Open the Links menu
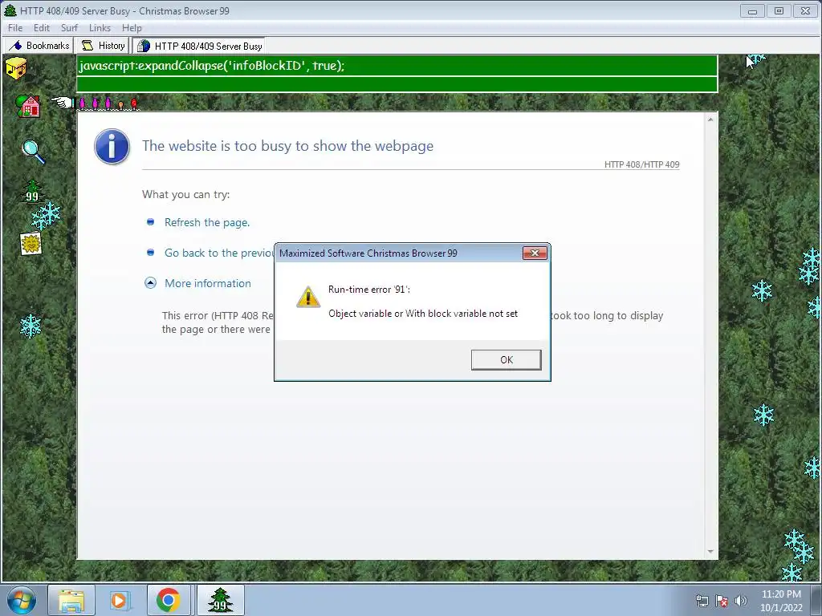This screenshot has height=616, width=822. click(x=100, y=28)
